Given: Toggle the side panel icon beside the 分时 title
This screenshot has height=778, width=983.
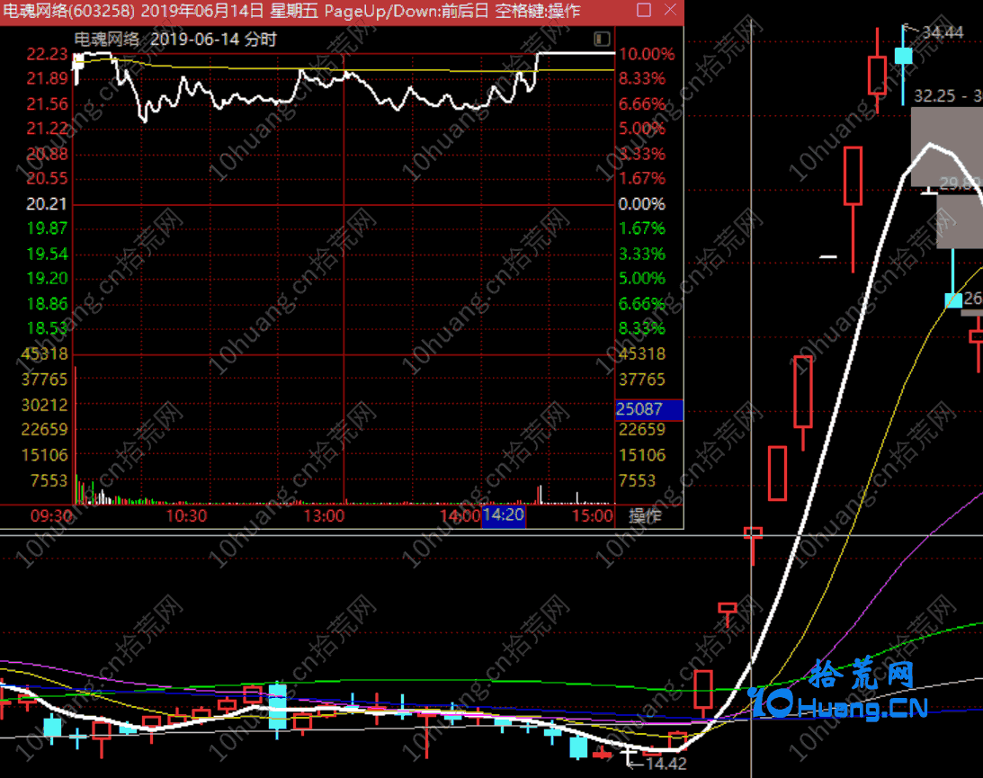Looking at the screenshot, I should coord(601,40).
